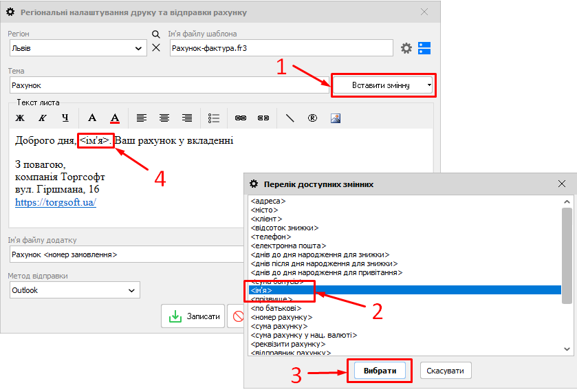Toggle bold (Ж) text formatting
The width and height of the screenshot is (577, 392).
(20, 118)
